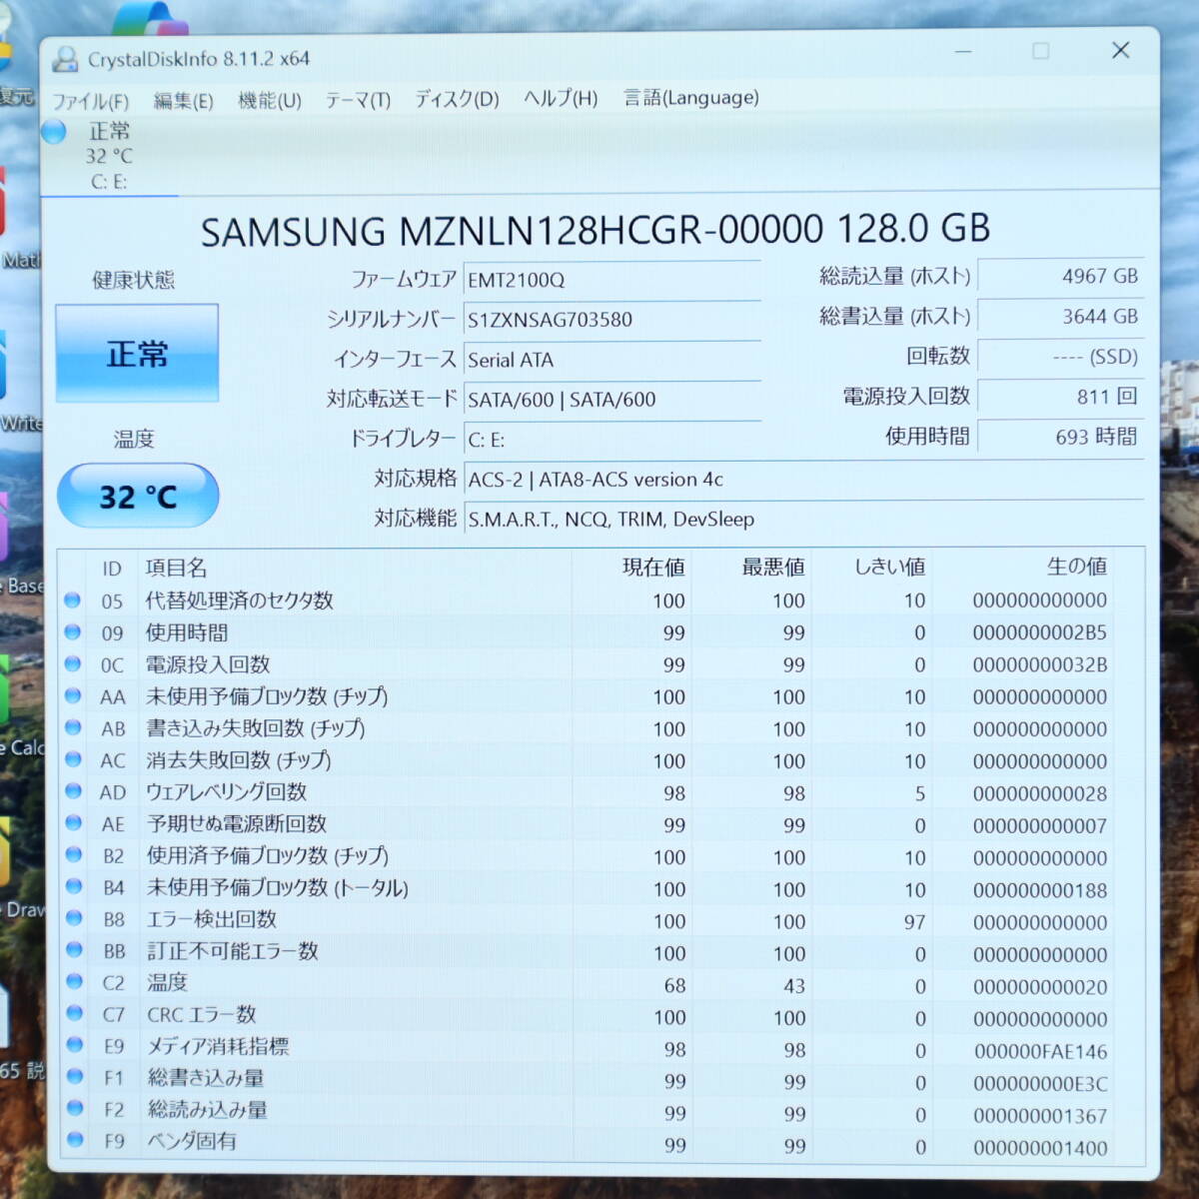The height and width of the screenshot is (1199, 1199).
Task: Select raw value 0000000002B5
Action: point(1040,632)
